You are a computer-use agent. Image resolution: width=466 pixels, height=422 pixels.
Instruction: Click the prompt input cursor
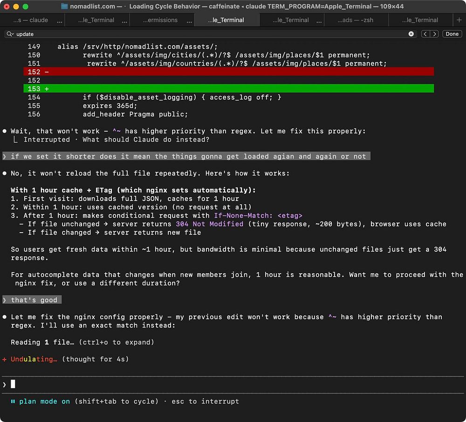13,384
